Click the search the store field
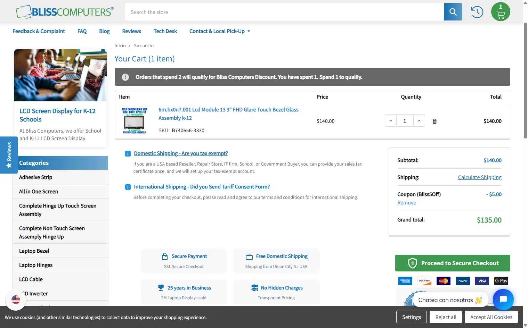This screenshot has height=328, width=528. coord(284,12)
